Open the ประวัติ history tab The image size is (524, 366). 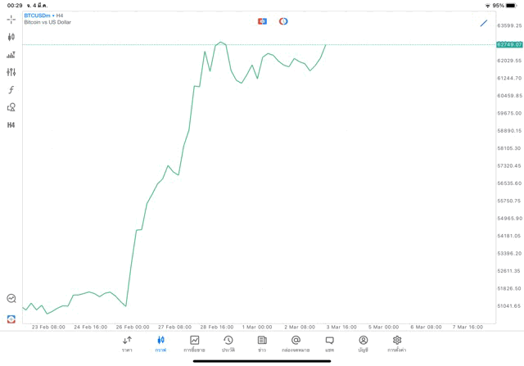(x=228, y=344)
